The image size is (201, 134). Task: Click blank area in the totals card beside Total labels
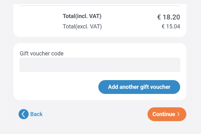(x=39, y=21)
